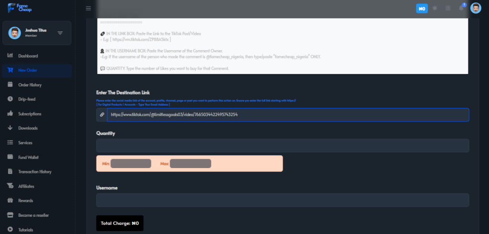Open the Rewards link
Screen dimensions: 489x234
point(26,201)
